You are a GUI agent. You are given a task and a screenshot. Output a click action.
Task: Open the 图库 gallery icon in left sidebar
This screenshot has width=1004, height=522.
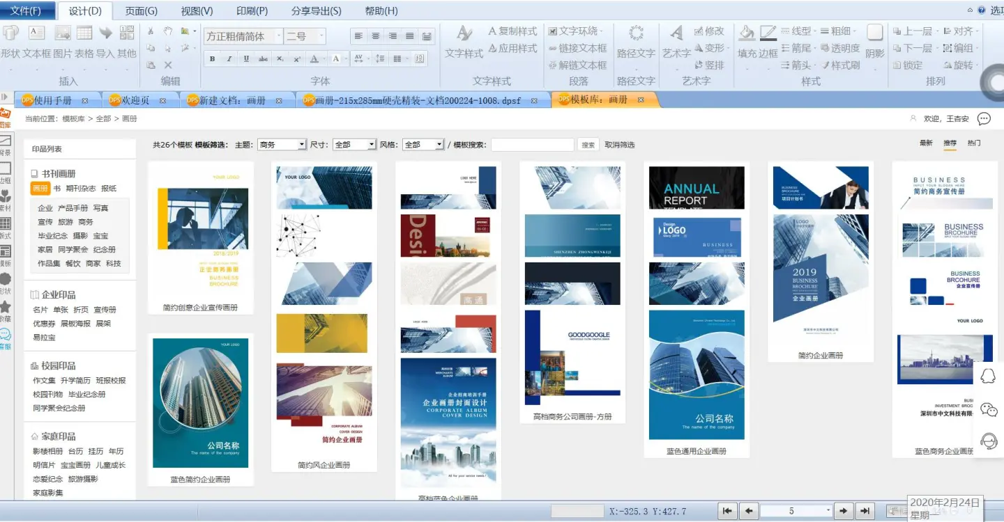pyautogui.click(x=6, y=117)
